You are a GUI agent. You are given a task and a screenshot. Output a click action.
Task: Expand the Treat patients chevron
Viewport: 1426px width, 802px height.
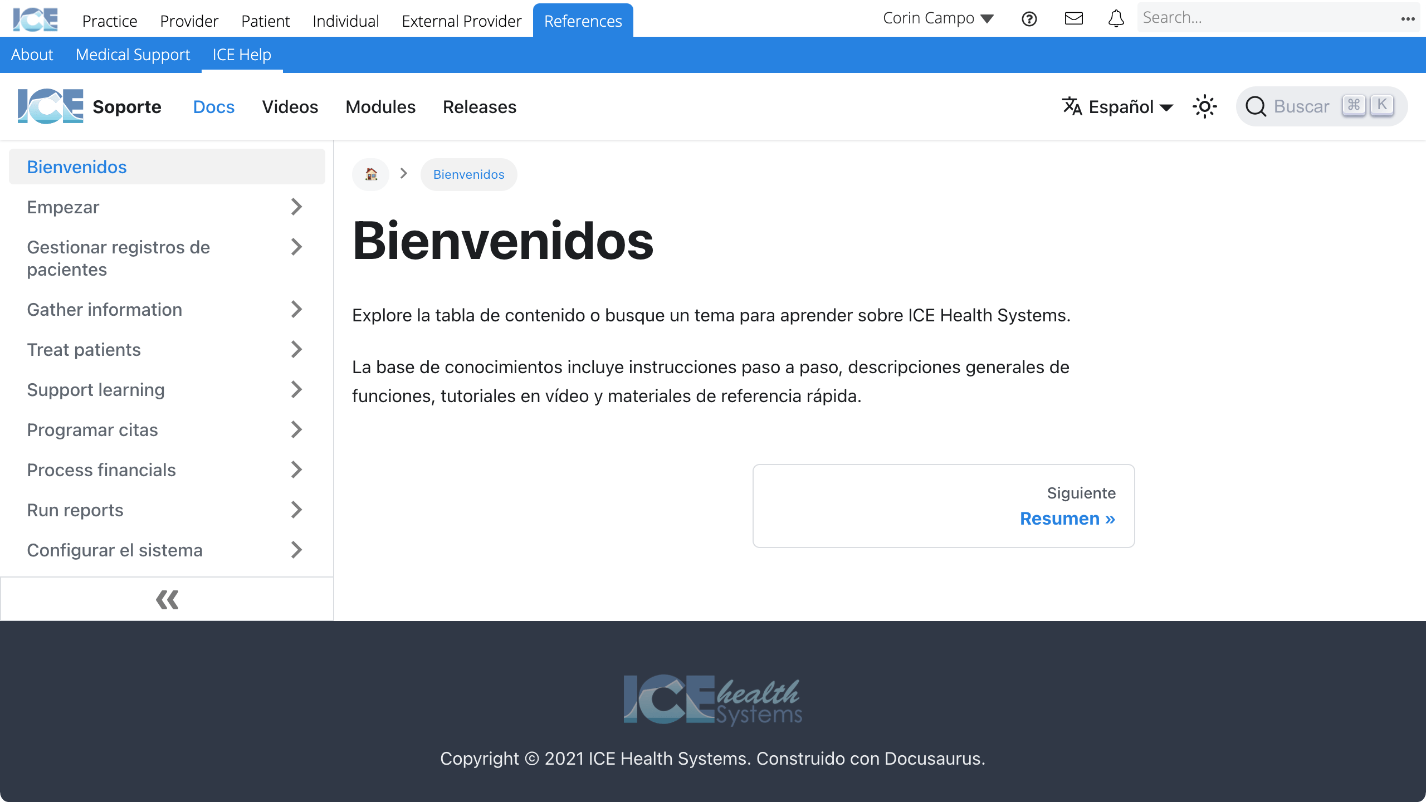[296, 349]
